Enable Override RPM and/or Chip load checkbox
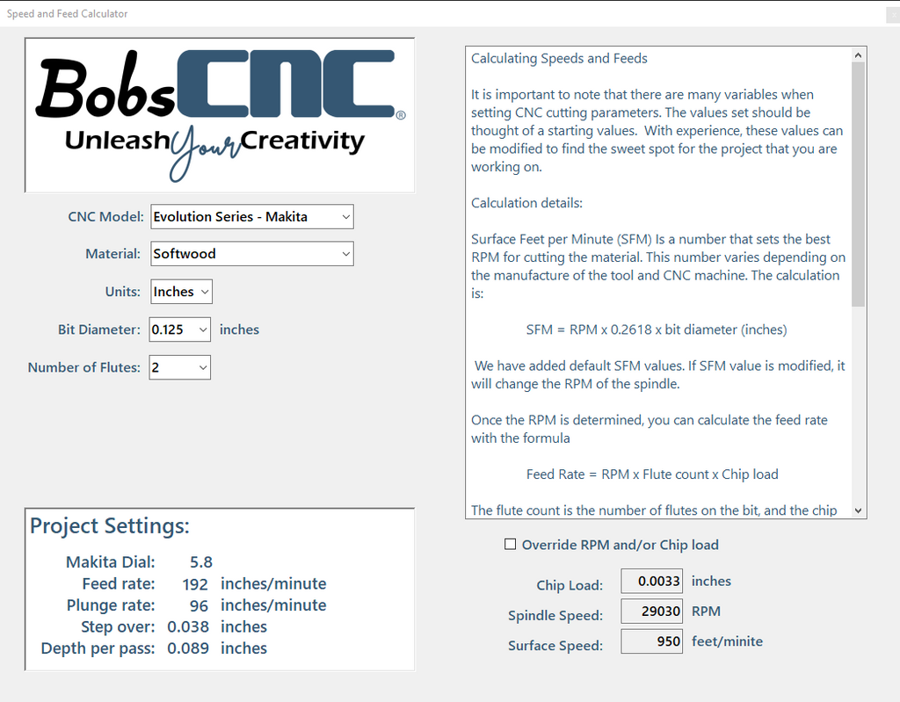 click(510, 544)
